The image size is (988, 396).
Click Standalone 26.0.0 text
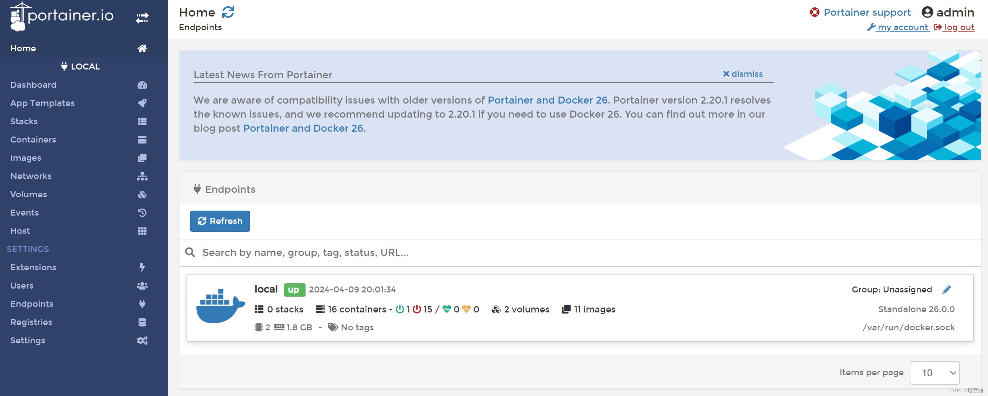[916, 309]
